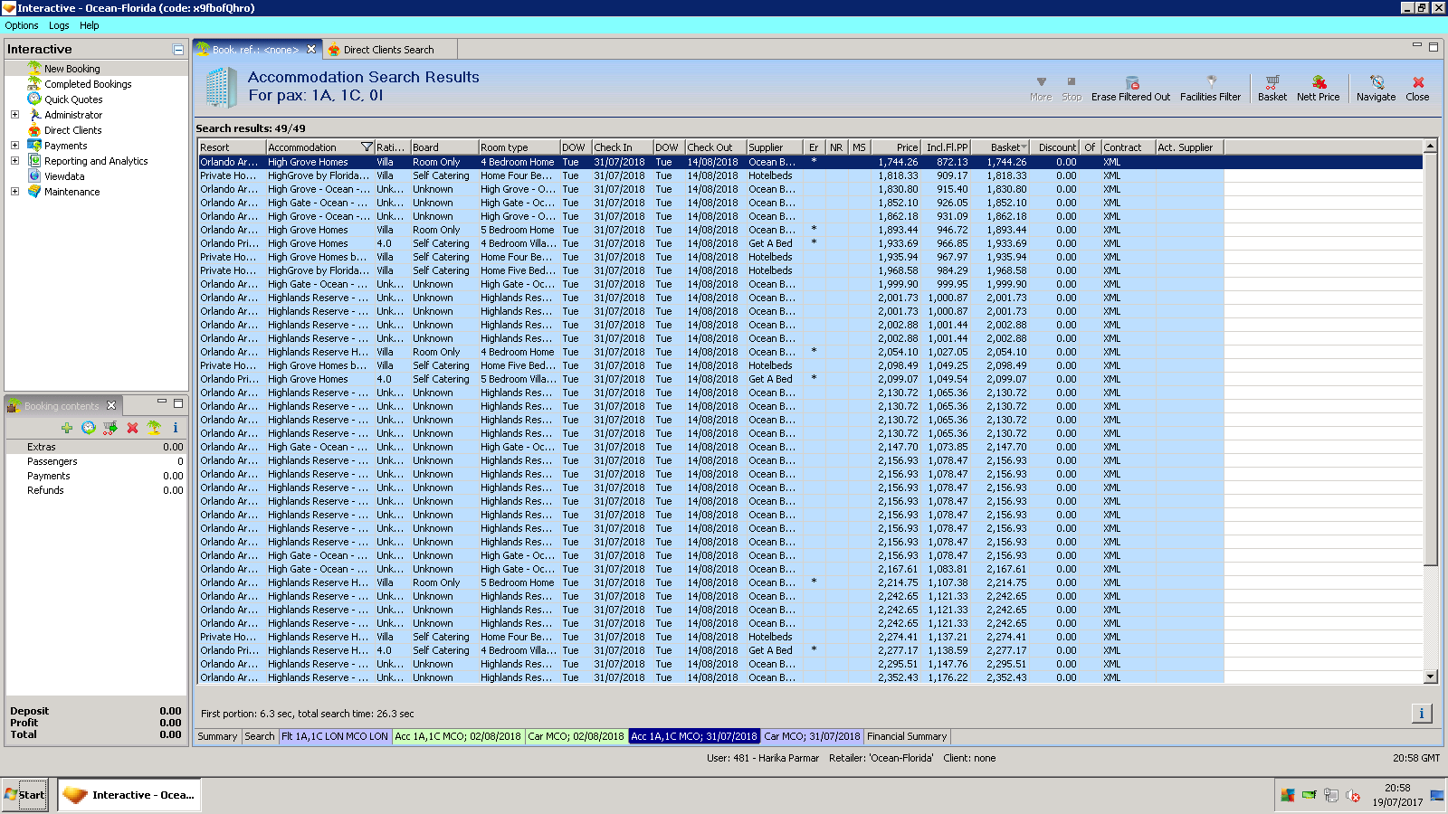
Task: Click the Nett Price icon
Action: (x=1319, y=82)
